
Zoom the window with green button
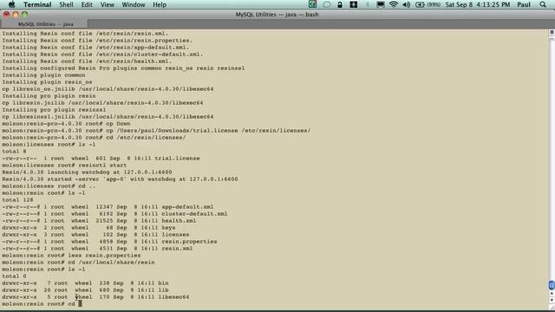pyautogui.click(x=25, y=15)
